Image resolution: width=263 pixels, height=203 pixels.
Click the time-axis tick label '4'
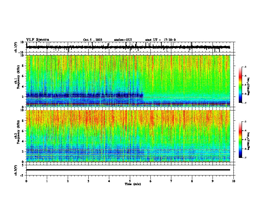coord(109,181)
